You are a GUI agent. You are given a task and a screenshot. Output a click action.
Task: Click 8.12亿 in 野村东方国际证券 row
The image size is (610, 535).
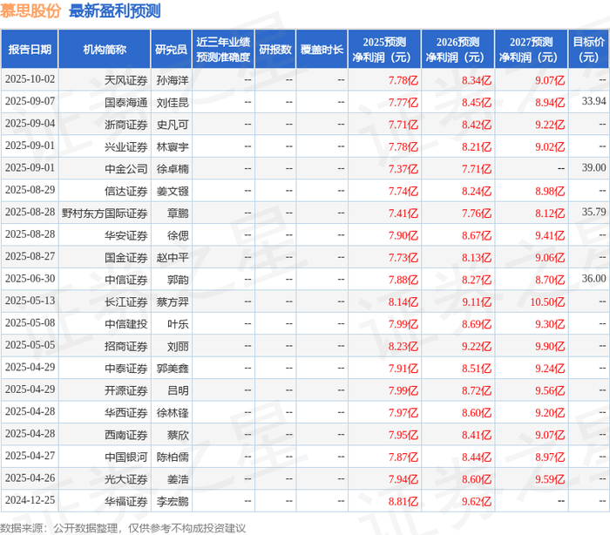[550, 213]
